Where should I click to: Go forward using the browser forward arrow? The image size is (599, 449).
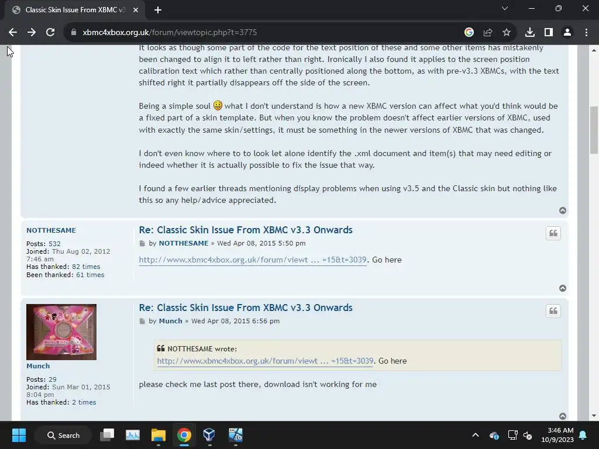[32, 33]
